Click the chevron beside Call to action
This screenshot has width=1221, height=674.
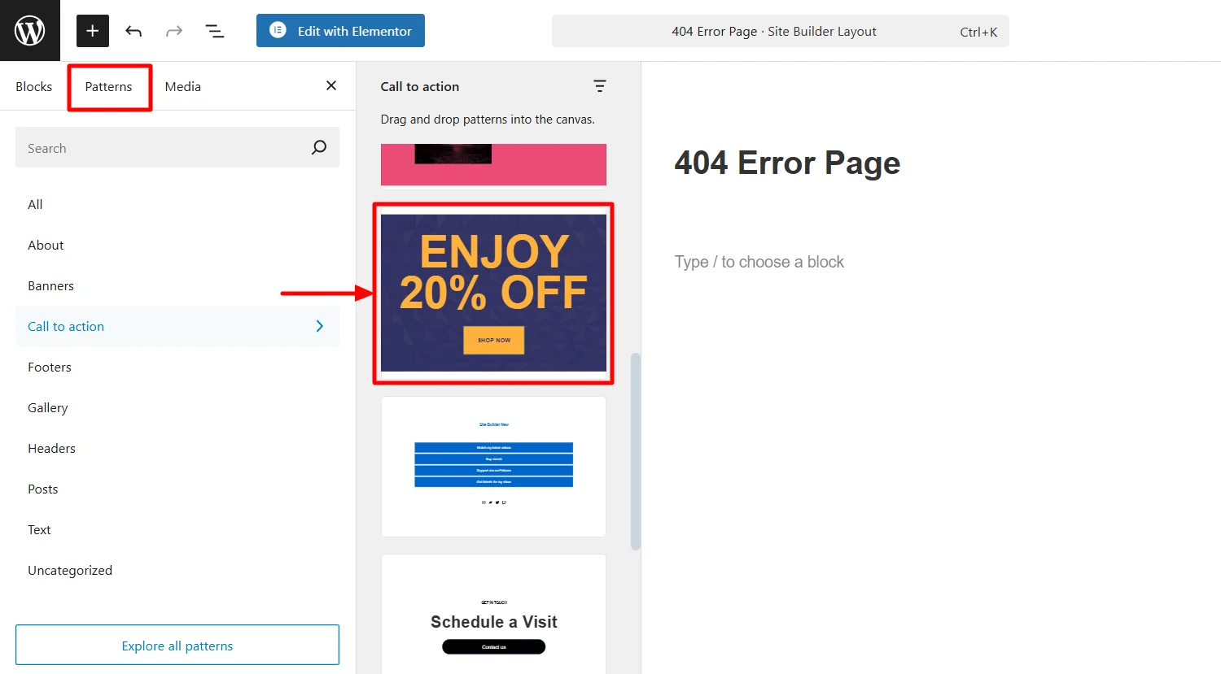pos(319,326)
